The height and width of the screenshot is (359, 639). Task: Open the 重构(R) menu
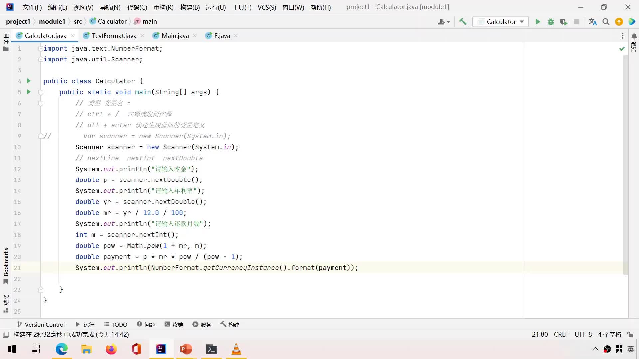pos(163,7)
